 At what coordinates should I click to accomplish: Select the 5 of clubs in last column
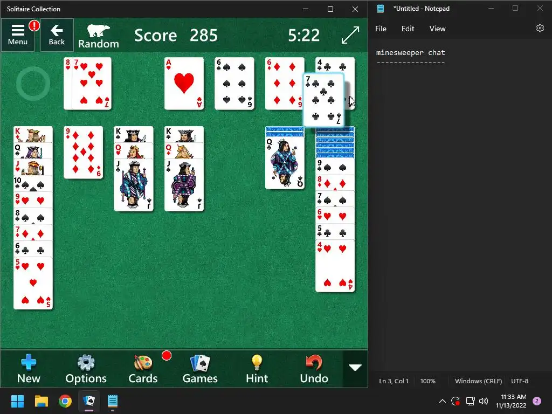335,232
